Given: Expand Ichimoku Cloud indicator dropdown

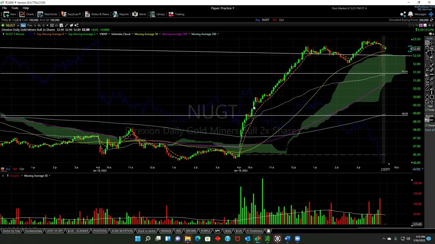Looking at the screenshot, I should [x=132, y=34].
